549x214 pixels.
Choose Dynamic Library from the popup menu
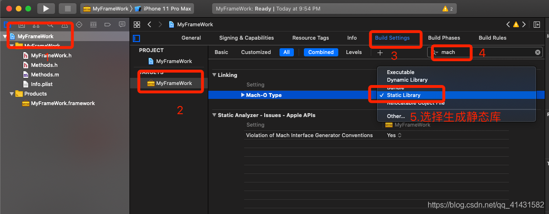[407, 80]
